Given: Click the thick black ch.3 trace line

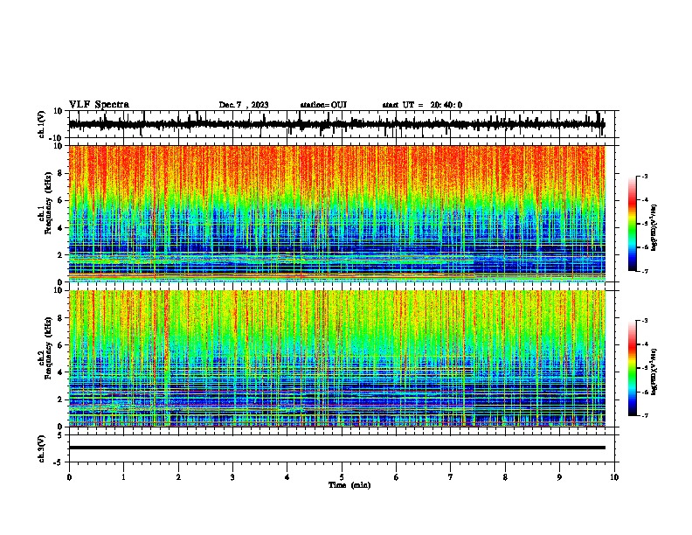Looking at the screenshot, I should (336, 448).
